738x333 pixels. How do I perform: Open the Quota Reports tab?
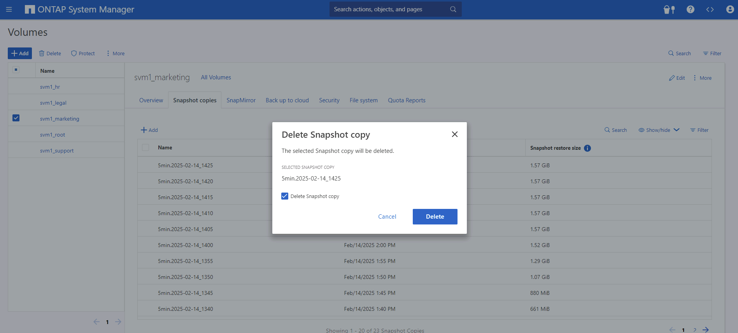point(407,100)
